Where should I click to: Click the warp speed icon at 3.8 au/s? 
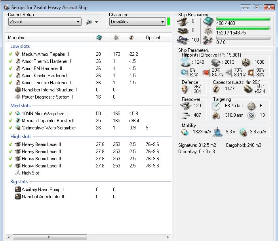click(243, 132)
